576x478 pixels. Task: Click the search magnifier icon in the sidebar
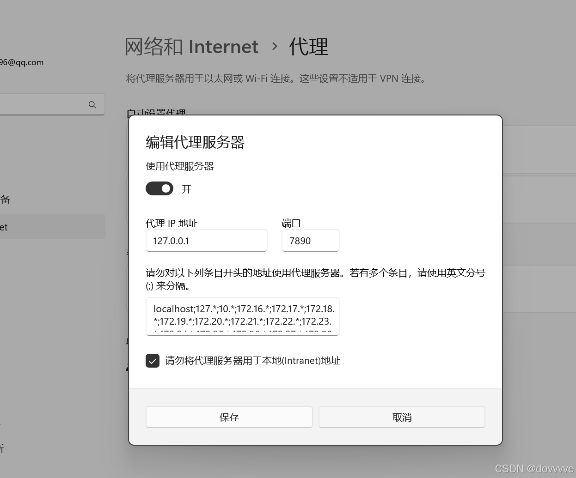pos(92,105)
